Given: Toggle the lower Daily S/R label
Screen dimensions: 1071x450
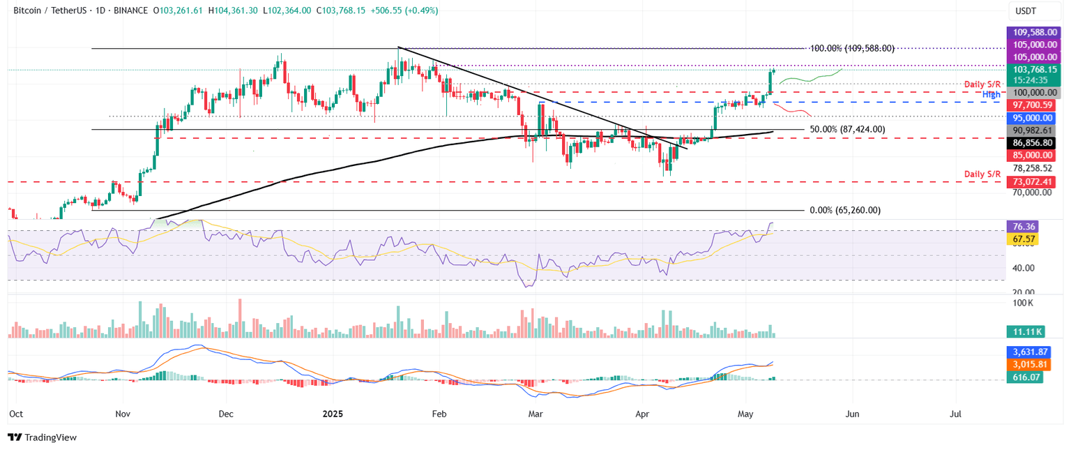Looking at the screenshot, I should [x=982, y=174].
